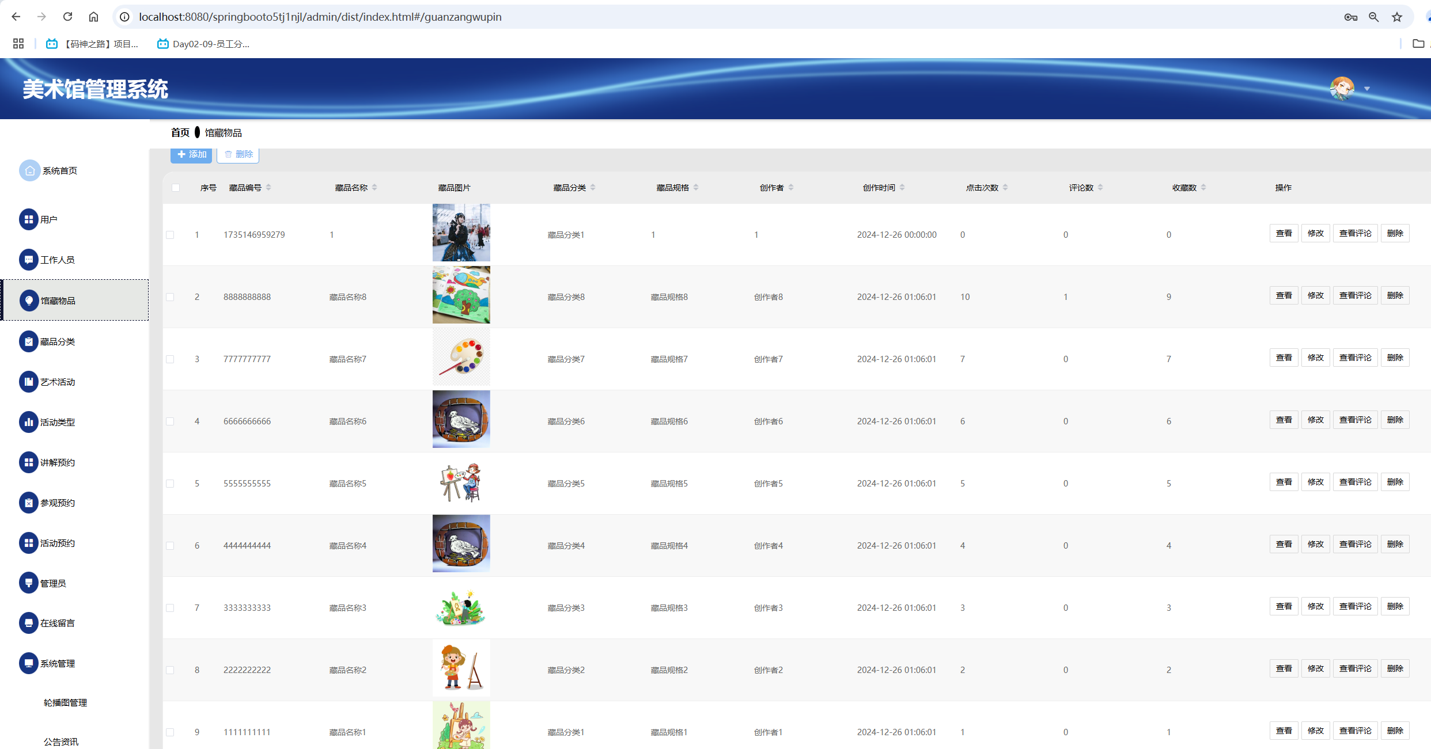
Task: Click 查看评论 for 藏品名称8 row
Action: [x=1355, y=295]
